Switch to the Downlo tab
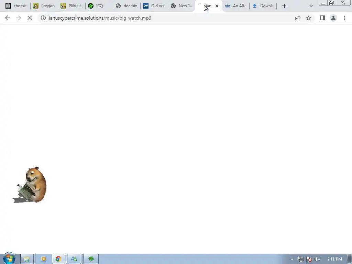 [x=263, y=6]
